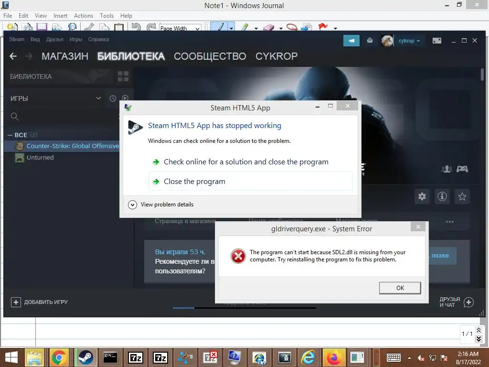Switch to the CYKROP profile tab
489x367 pixels.
click(276, 56)
